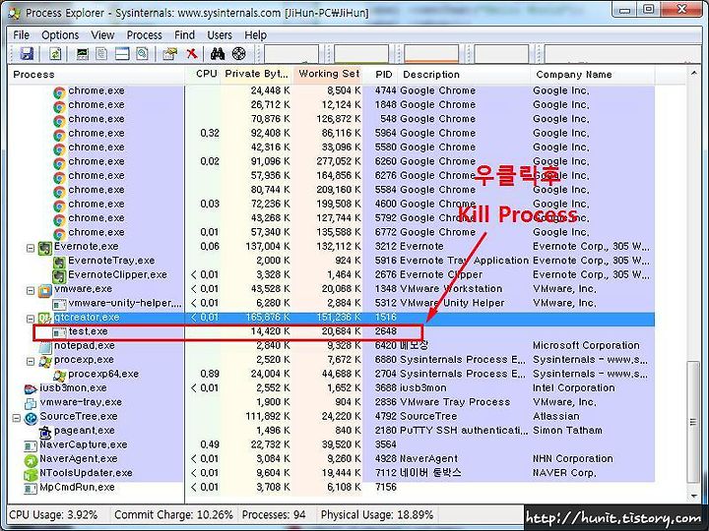Click the DLL/handle view magnifier icon

pos(143,54)
